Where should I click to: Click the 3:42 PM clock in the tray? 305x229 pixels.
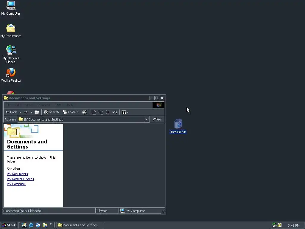pos(293,225)
